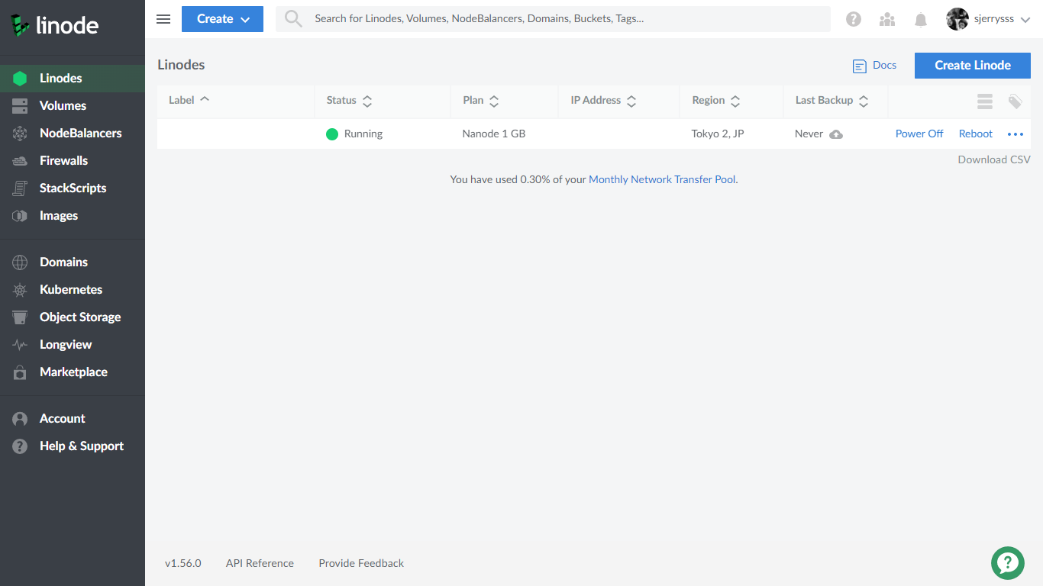Click the Images icon in the sidebar
The image size is (1043, 586).
20,216
